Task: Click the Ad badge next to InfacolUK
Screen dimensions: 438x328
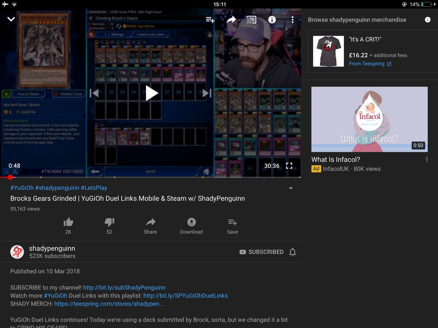Action: click(x=316, y=169)
